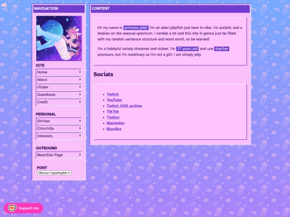290x217 pixels.
Task: Click the arrow icon on the Chinchilla row
Action: [x=80, y=128]
